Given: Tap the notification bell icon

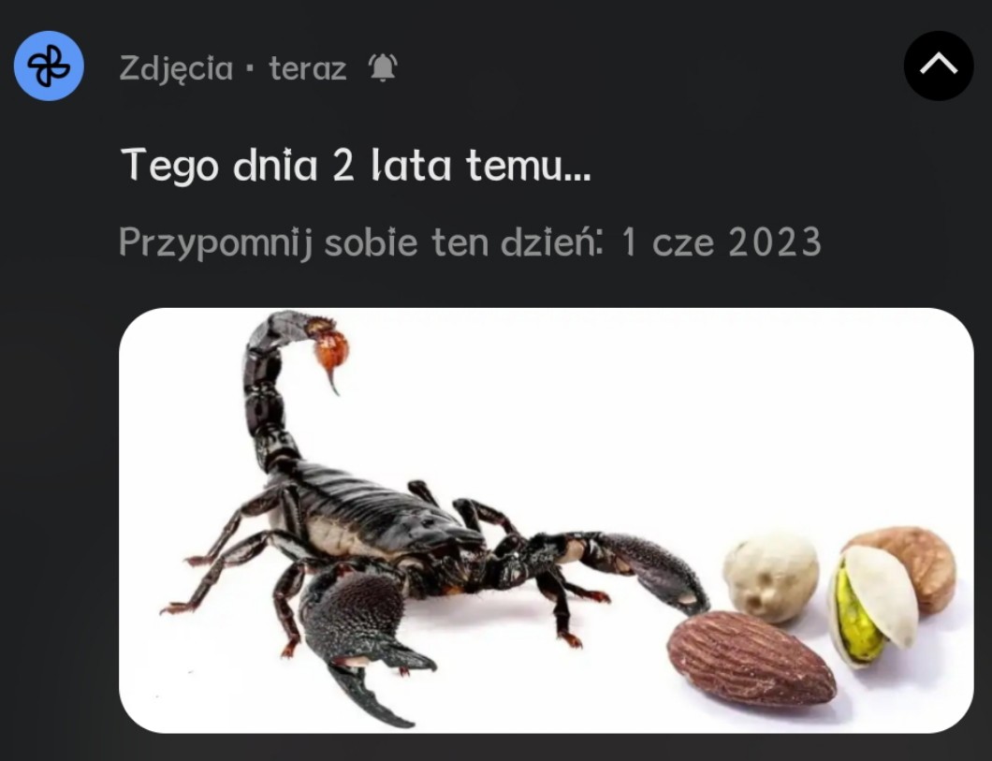Looking at the screenshot, I should tap(383, 67).
